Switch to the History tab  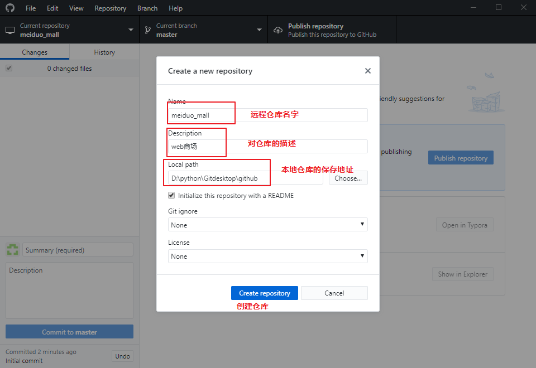pyautogui.click(x=104, y=52)
